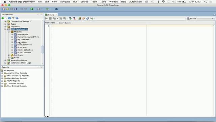Add a new connection with the green plus

tap(3, 18)
